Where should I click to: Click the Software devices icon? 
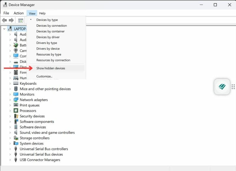16,127
